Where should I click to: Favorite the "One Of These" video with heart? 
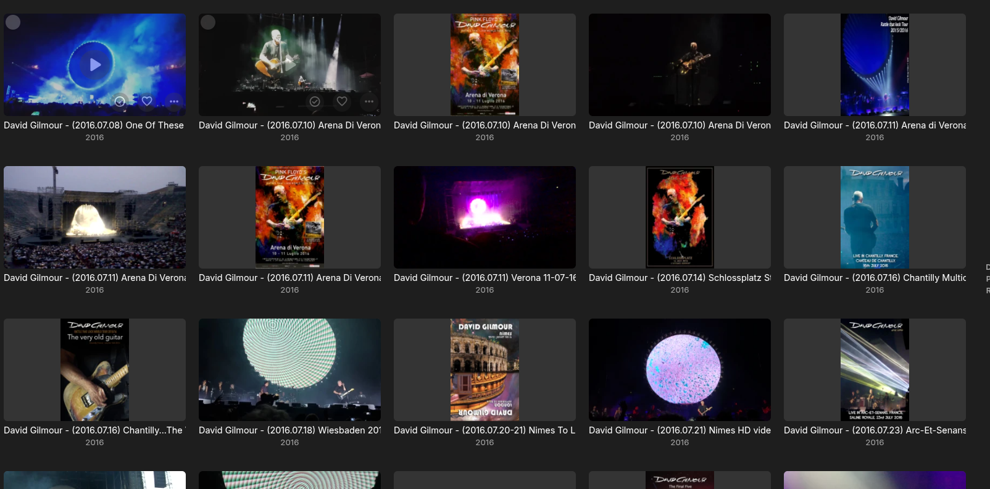click(x=147, y=101)
